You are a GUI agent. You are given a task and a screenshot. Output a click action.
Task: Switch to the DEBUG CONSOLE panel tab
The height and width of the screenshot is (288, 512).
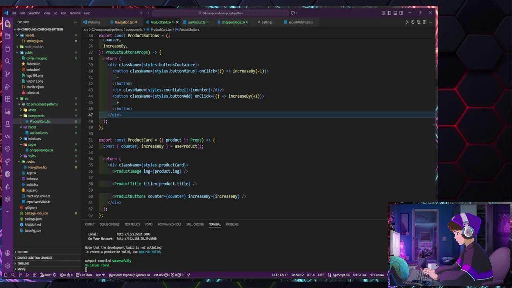tap(110, 224)
